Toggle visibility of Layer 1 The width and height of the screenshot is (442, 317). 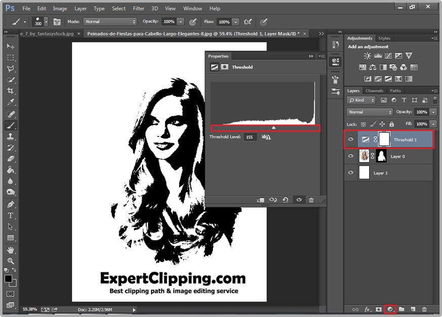[351, 172]
